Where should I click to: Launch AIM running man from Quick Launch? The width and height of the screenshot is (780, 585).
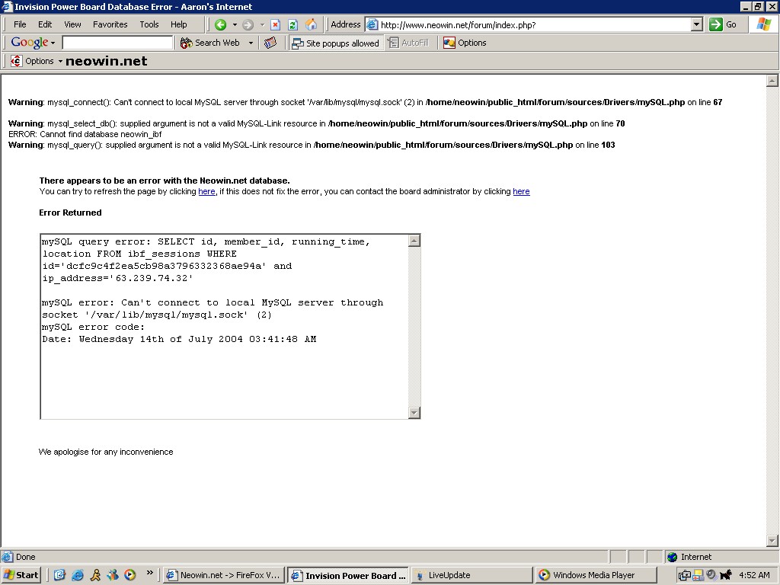95,575
